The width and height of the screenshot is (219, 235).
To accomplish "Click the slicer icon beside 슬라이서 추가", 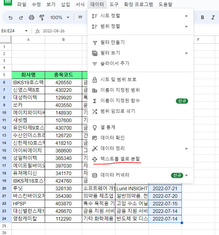I will [95, 64].
